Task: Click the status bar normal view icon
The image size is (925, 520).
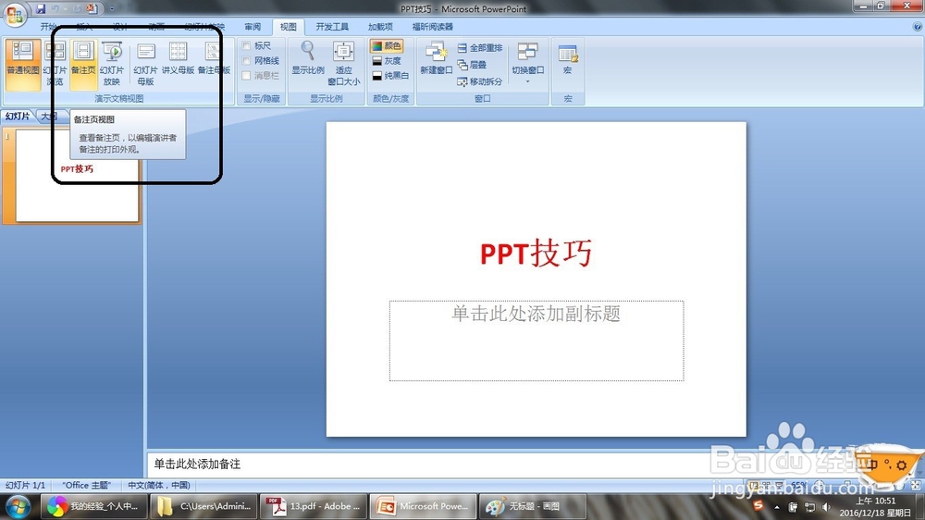Action: click(753, 485)
